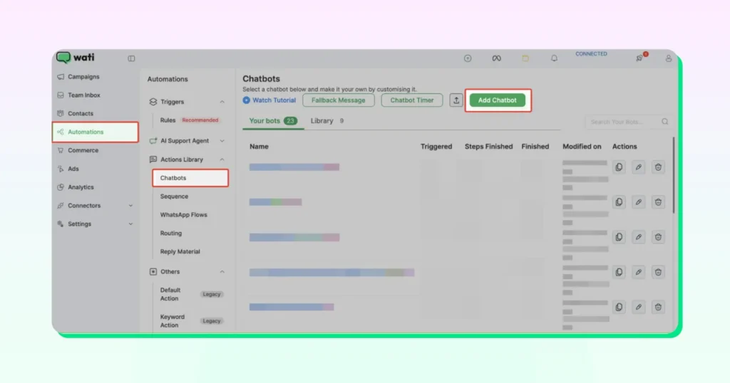Image resolution: width=730 pixels, height=383 pixels.
Task: Select Chatbots in Actions Library
Action: pyautogui.click(x=173, y=178)
